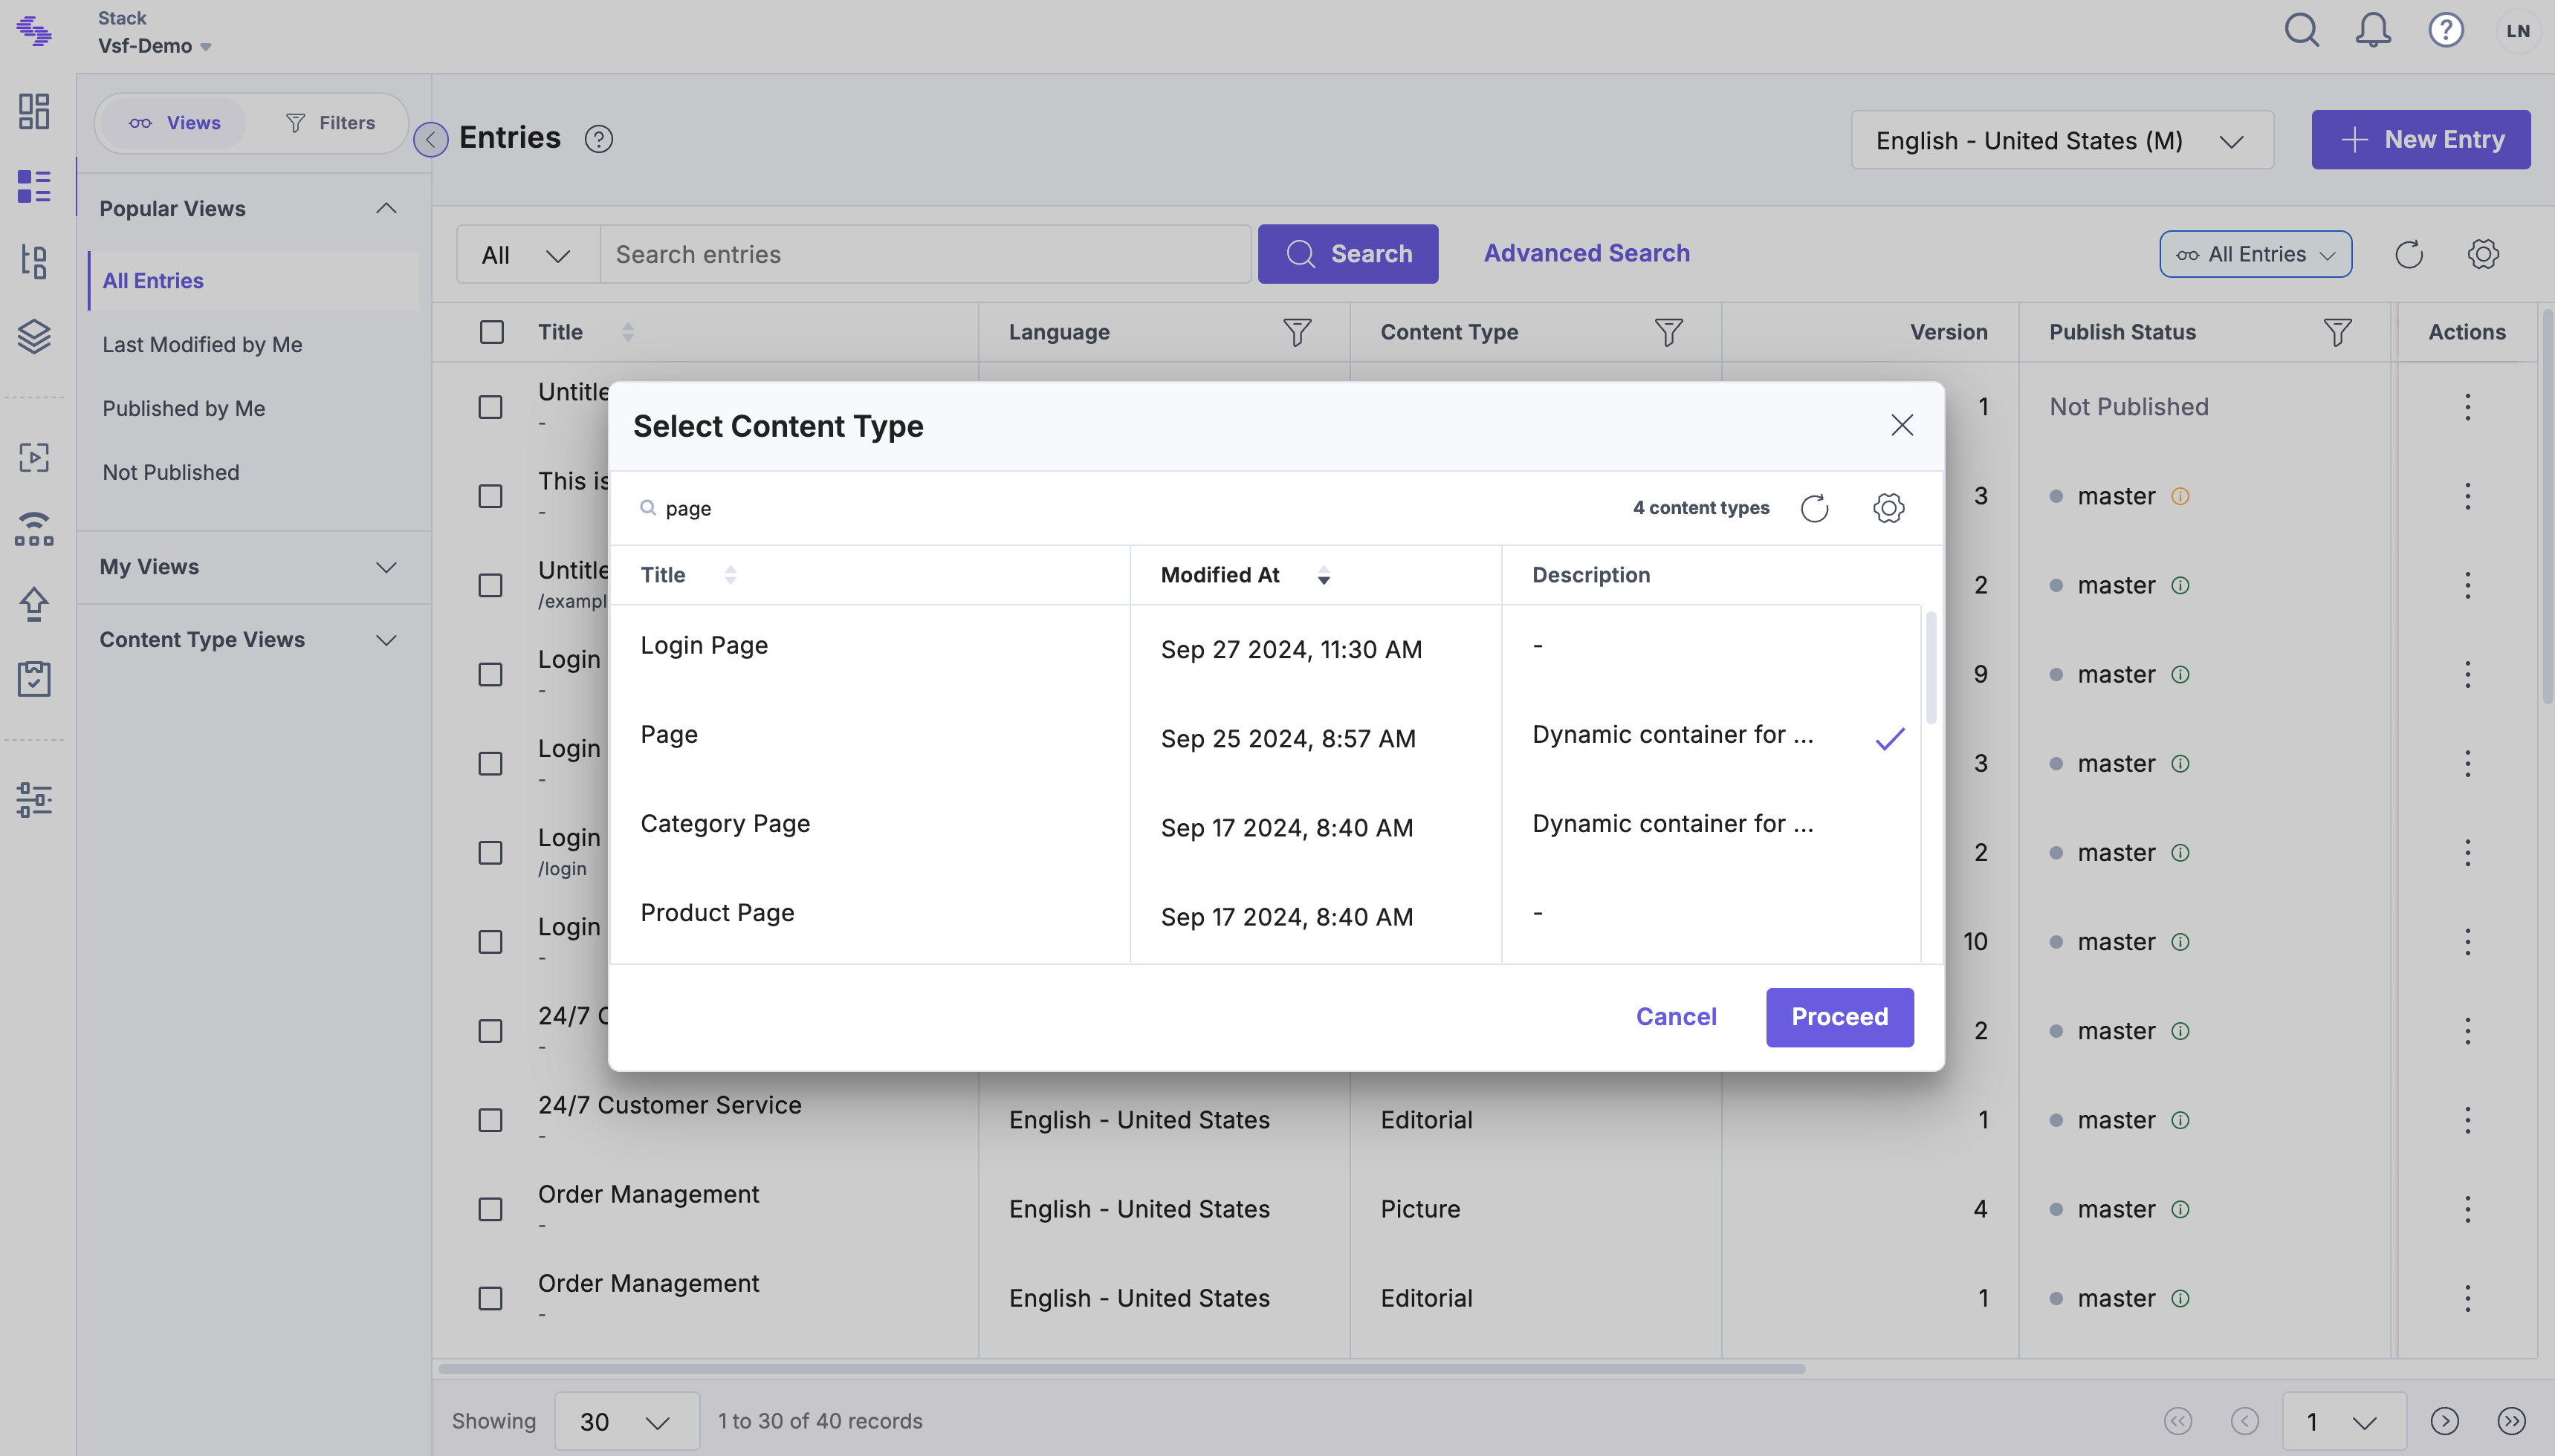Open the page number 1 dropdown
Viewport: 2555px width, 1456px height.
pos(2344,1421)
